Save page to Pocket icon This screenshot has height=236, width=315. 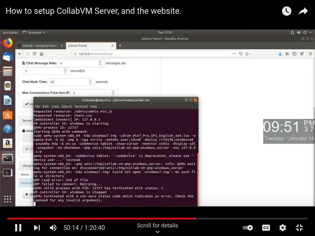[x=241, y=53]
